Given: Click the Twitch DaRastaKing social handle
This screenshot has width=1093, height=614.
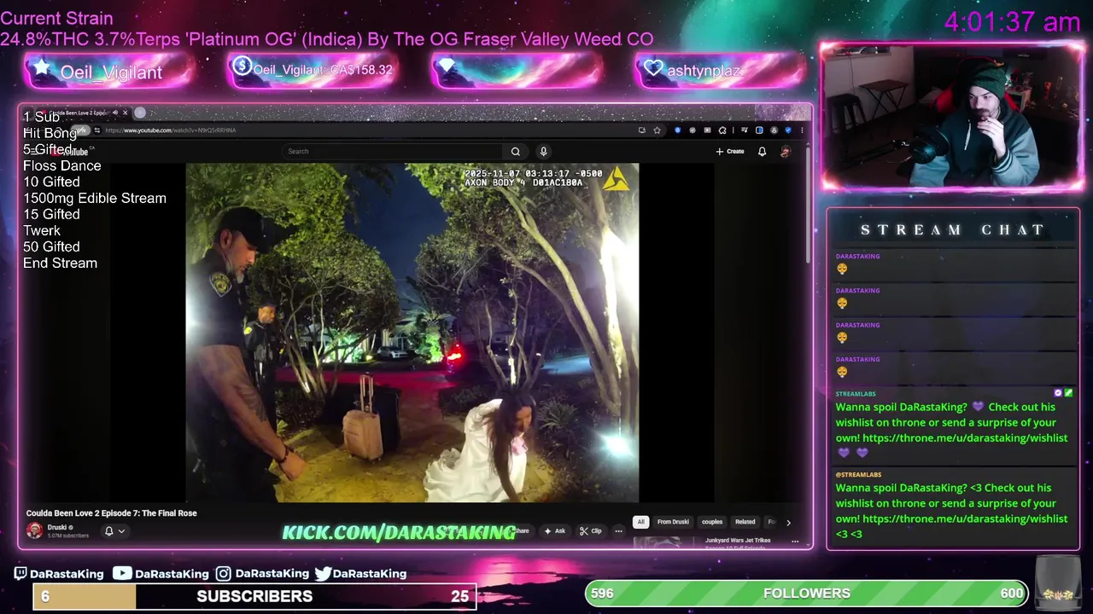Looking at the screenshot, I should (58, 574).
